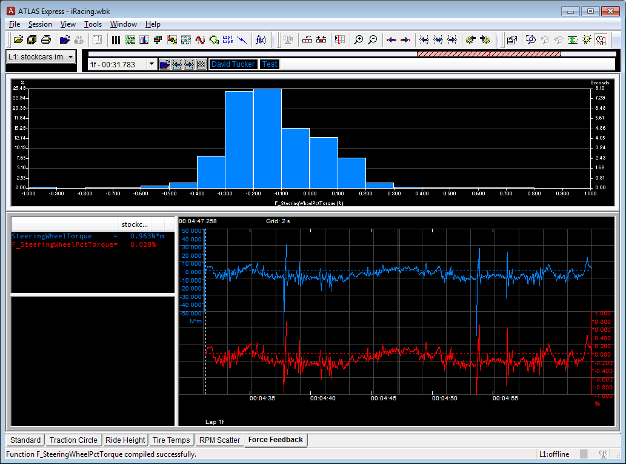Open the Session menu
Viewport: 626px width, 464px height.
point(40,24)
